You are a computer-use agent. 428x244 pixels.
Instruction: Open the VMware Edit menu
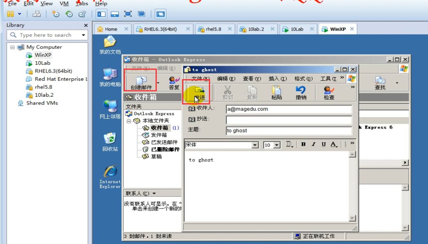pos(29,4)
